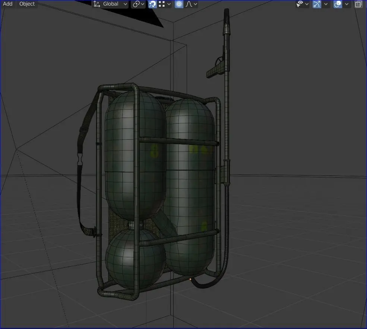
Task: Expand the gizmo options dropdown arrow
Action: (326, 4)
